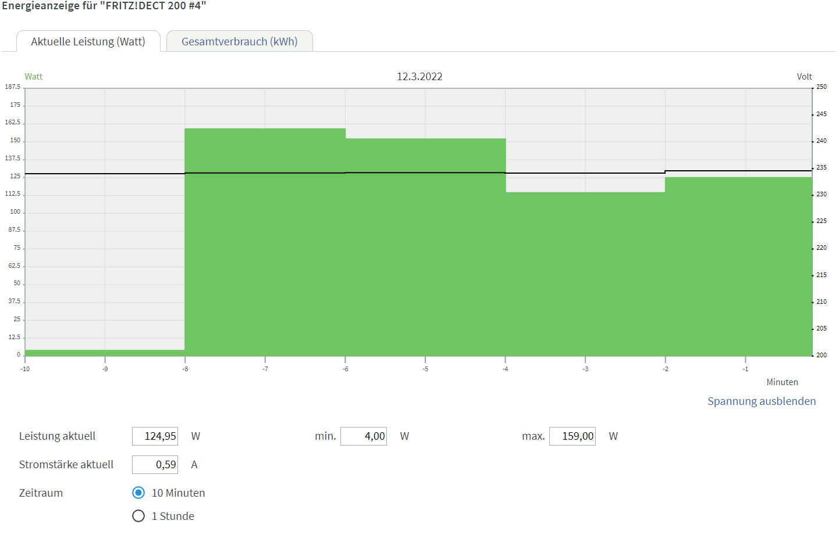Focus the Stromstärke aktuell field showing 0,59
The width and height of the screenshot is (839, 535).
(x=155, y=465)
